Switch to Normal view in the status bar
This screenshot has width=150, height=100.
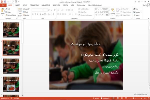coord(113,98)
